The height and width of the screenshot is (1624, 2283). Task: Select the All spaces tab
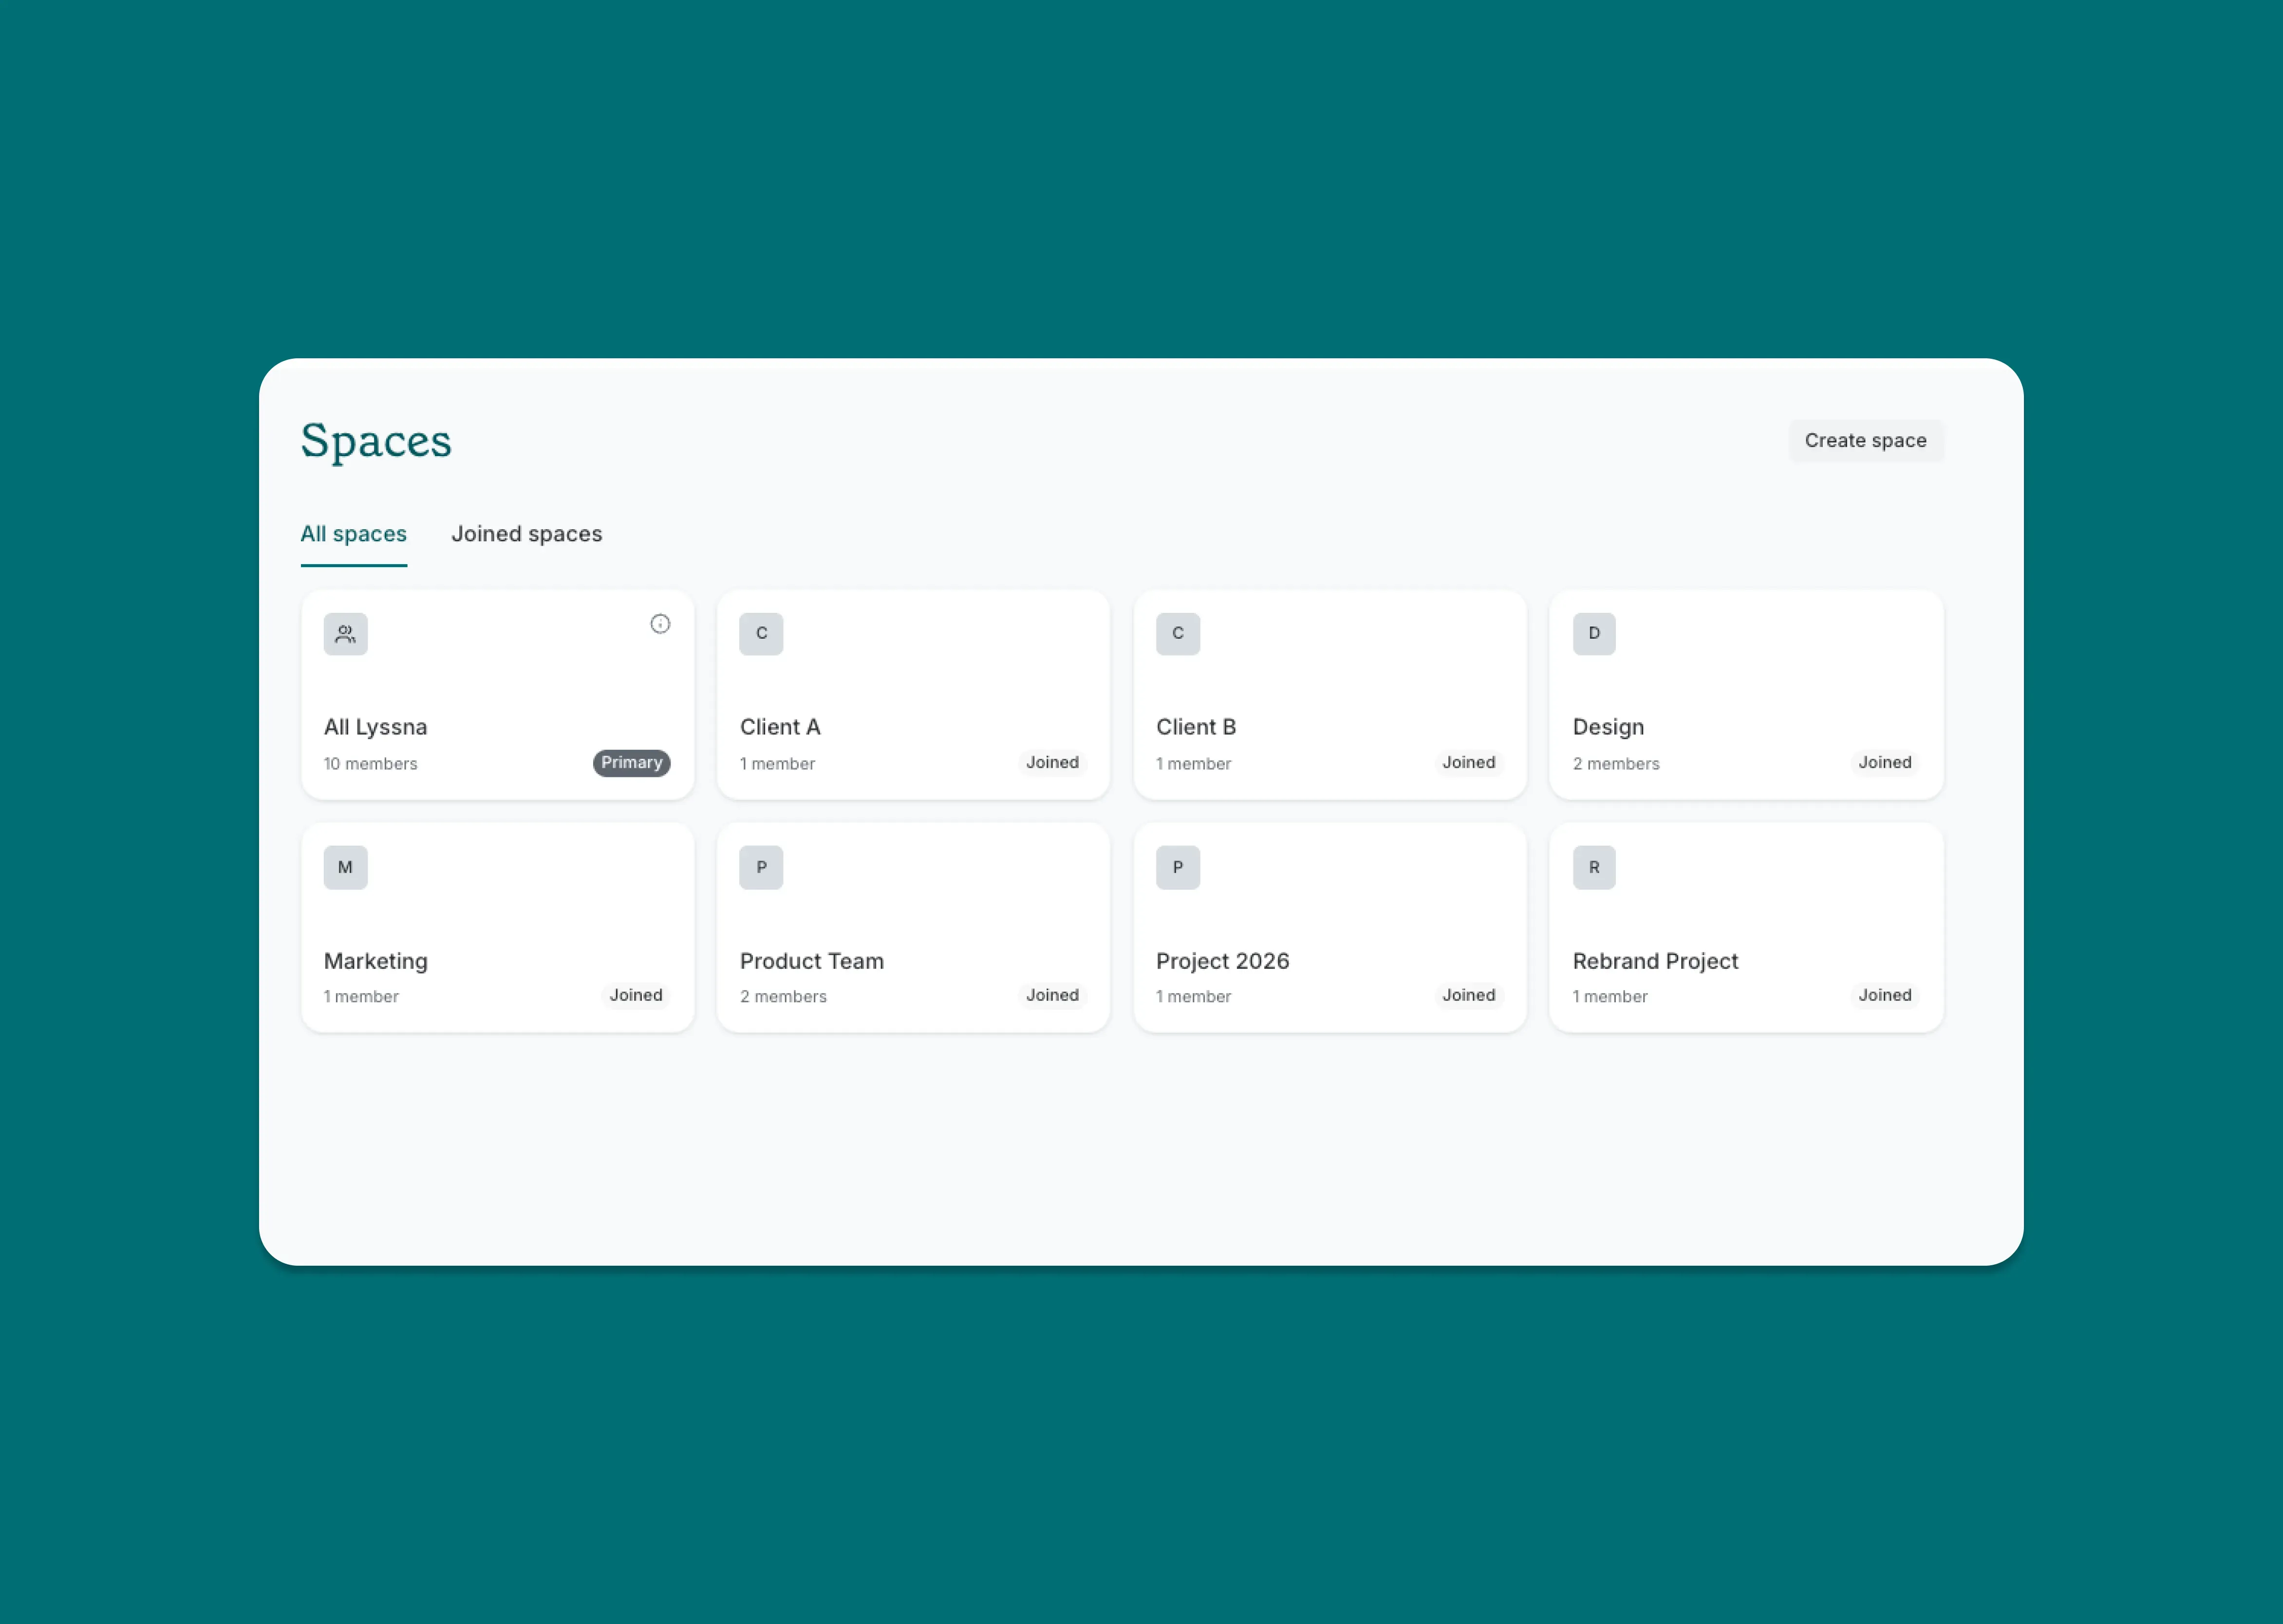[353, 534]
